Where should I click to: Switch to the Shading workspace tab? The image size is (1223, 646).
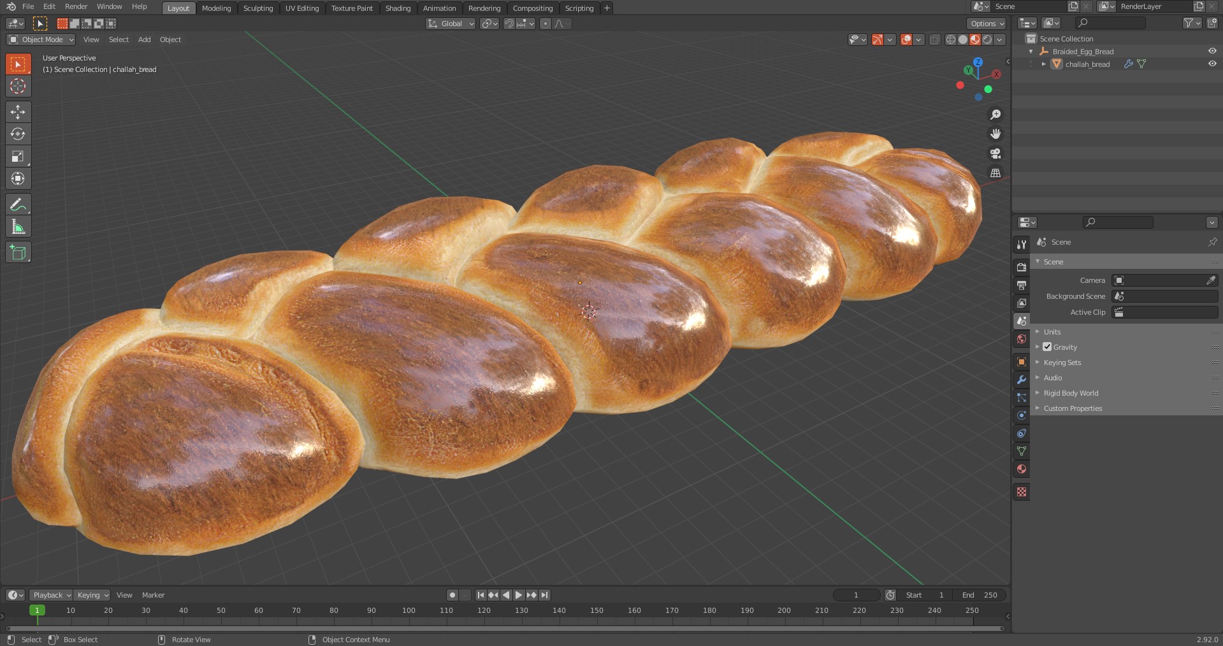(x=398, y=8)
